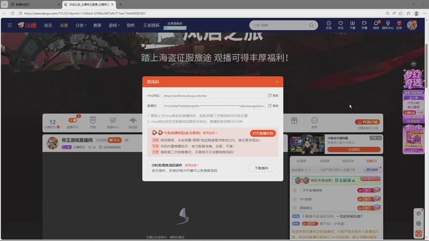This screenshot has width=429, height=241.
Task: Click night-mode moon icon in floating sidebar
Action: [418, 213]
